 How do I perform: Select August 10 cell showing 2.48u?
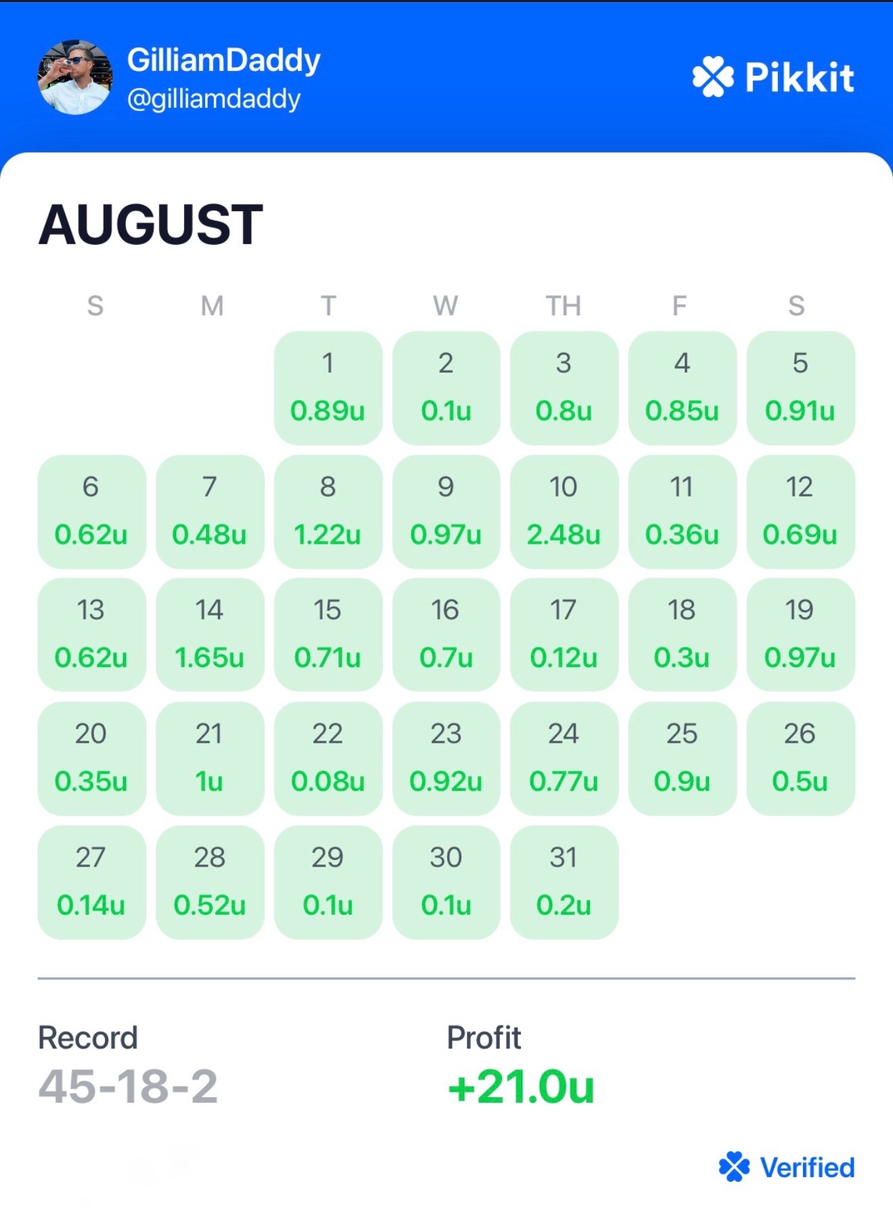click(x=564, y=511)
